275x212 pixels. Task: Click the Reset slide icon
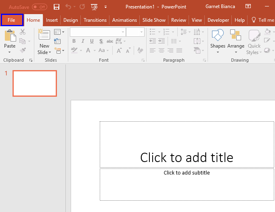(x=57, y=41)
